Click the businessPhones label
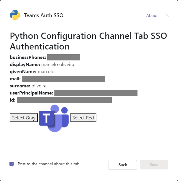 [28, 57]
